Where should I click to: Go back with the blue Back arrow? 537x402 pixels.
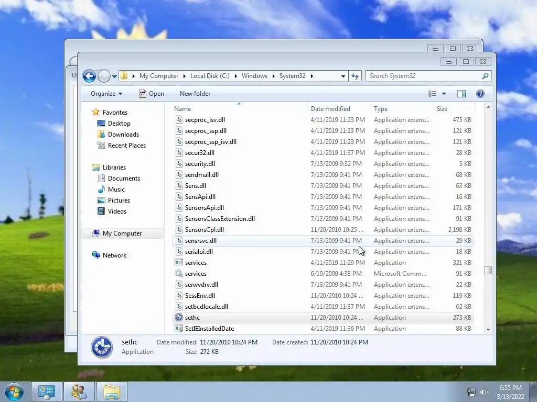coord(89,76)
